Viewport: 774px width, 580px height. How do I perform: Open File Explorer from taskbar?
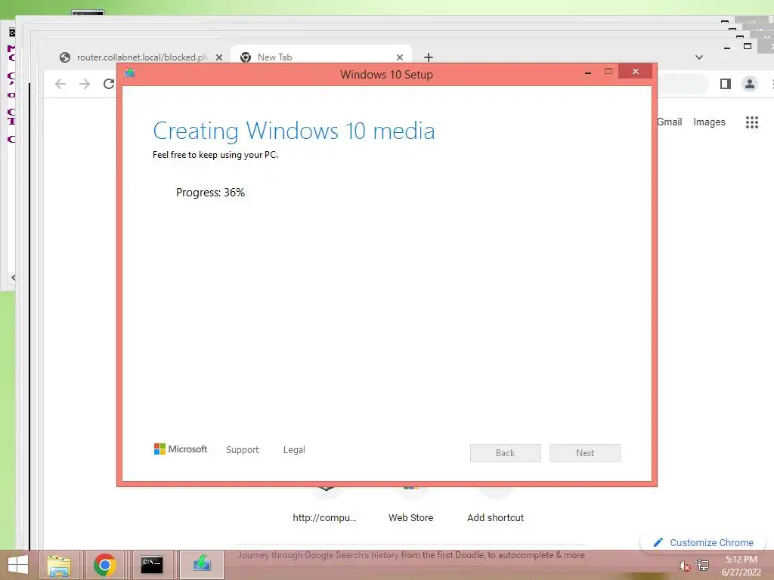pyautogui.click(x=59, y=565)
